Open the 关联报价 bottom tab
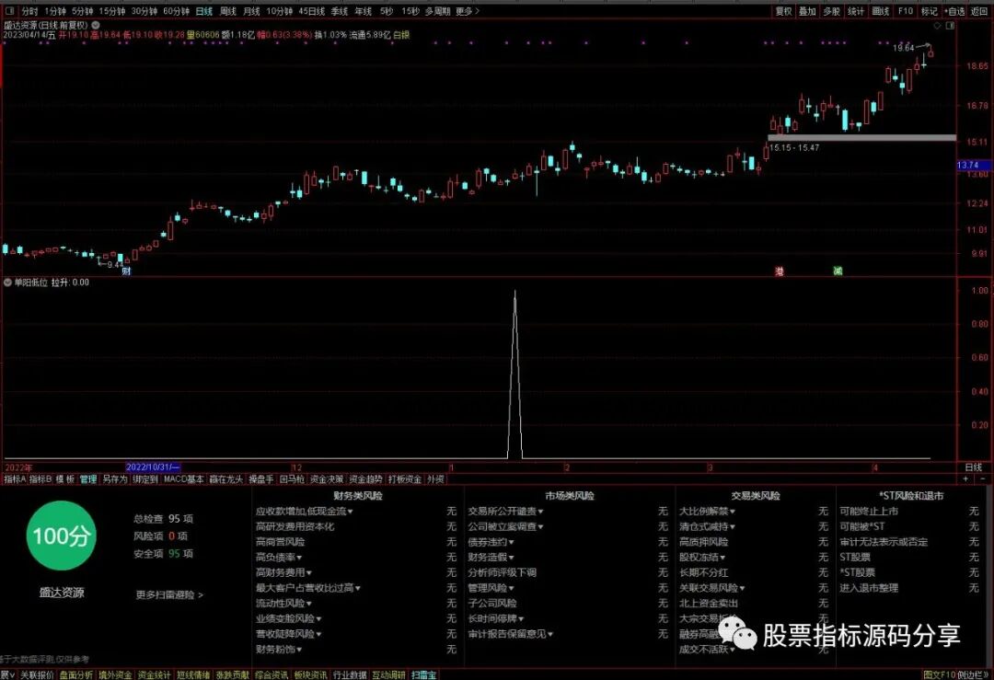 click(38, 674)
